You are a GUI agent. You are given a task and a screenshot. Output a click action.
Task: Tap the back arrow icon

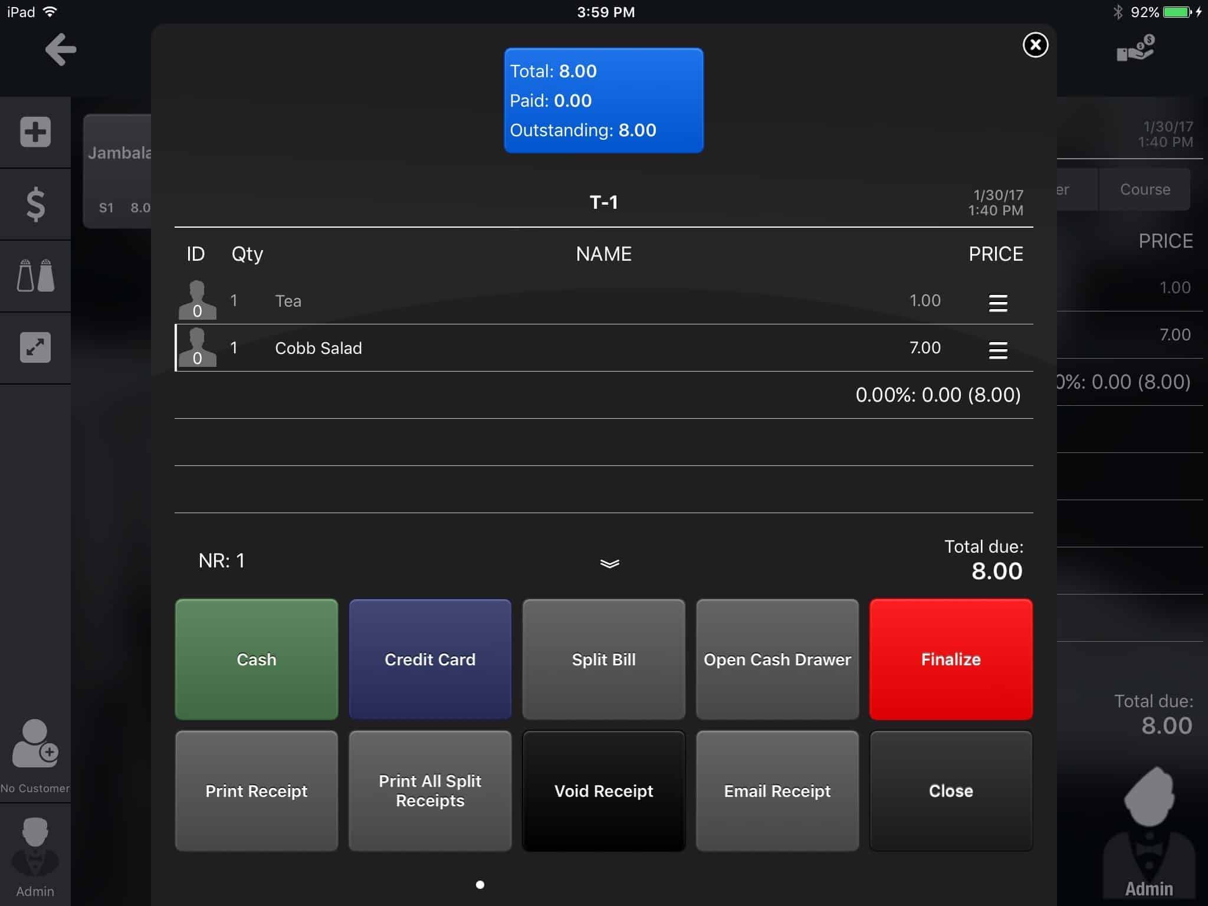[x=61, y=49]
